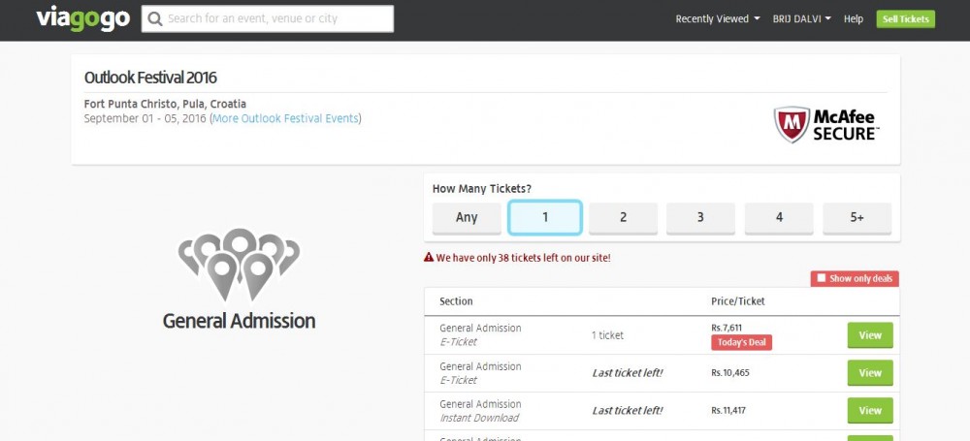Open the Help menu item
Viewport: 970px width, 441px height.
pos(853,19)
